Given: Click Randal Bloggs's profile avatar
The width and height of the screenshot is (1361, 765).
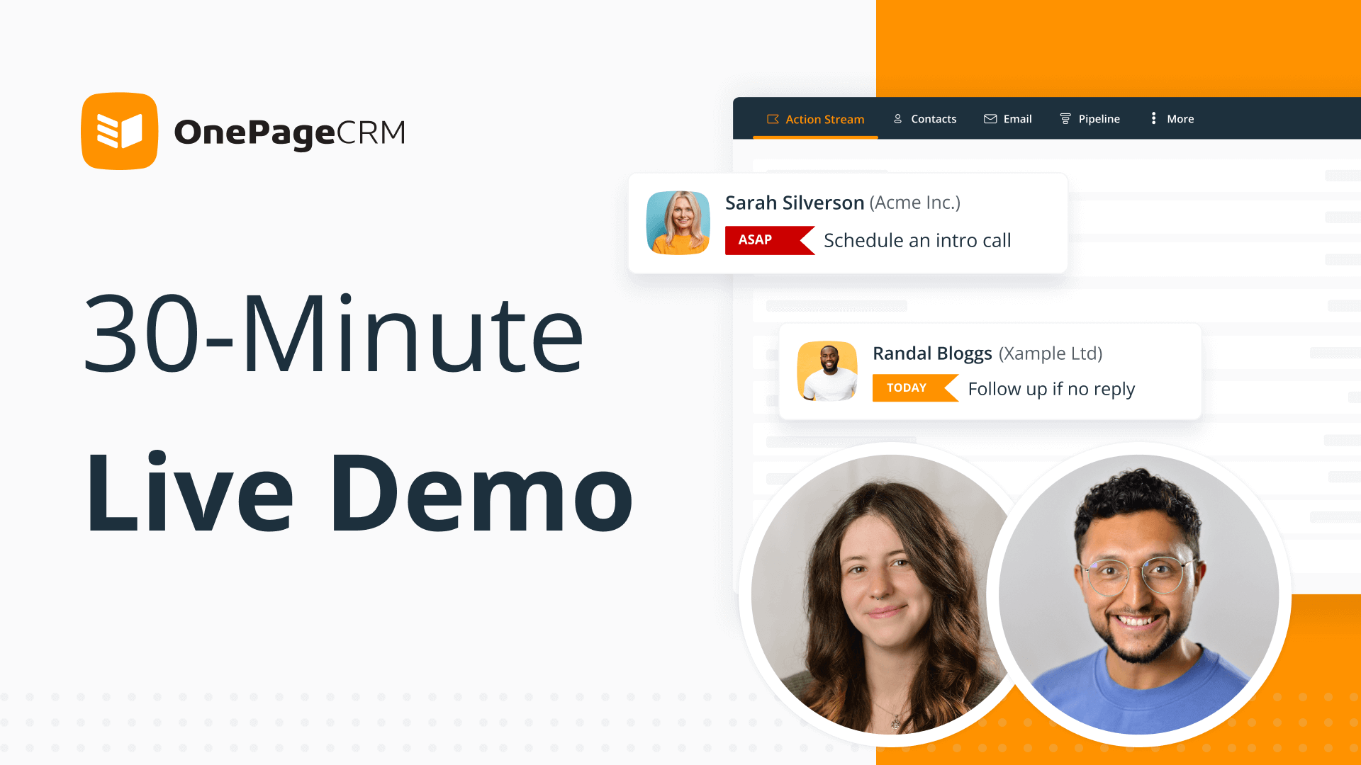Looking at the screenshot, I should pyautogui.click(x=828, y=370).
